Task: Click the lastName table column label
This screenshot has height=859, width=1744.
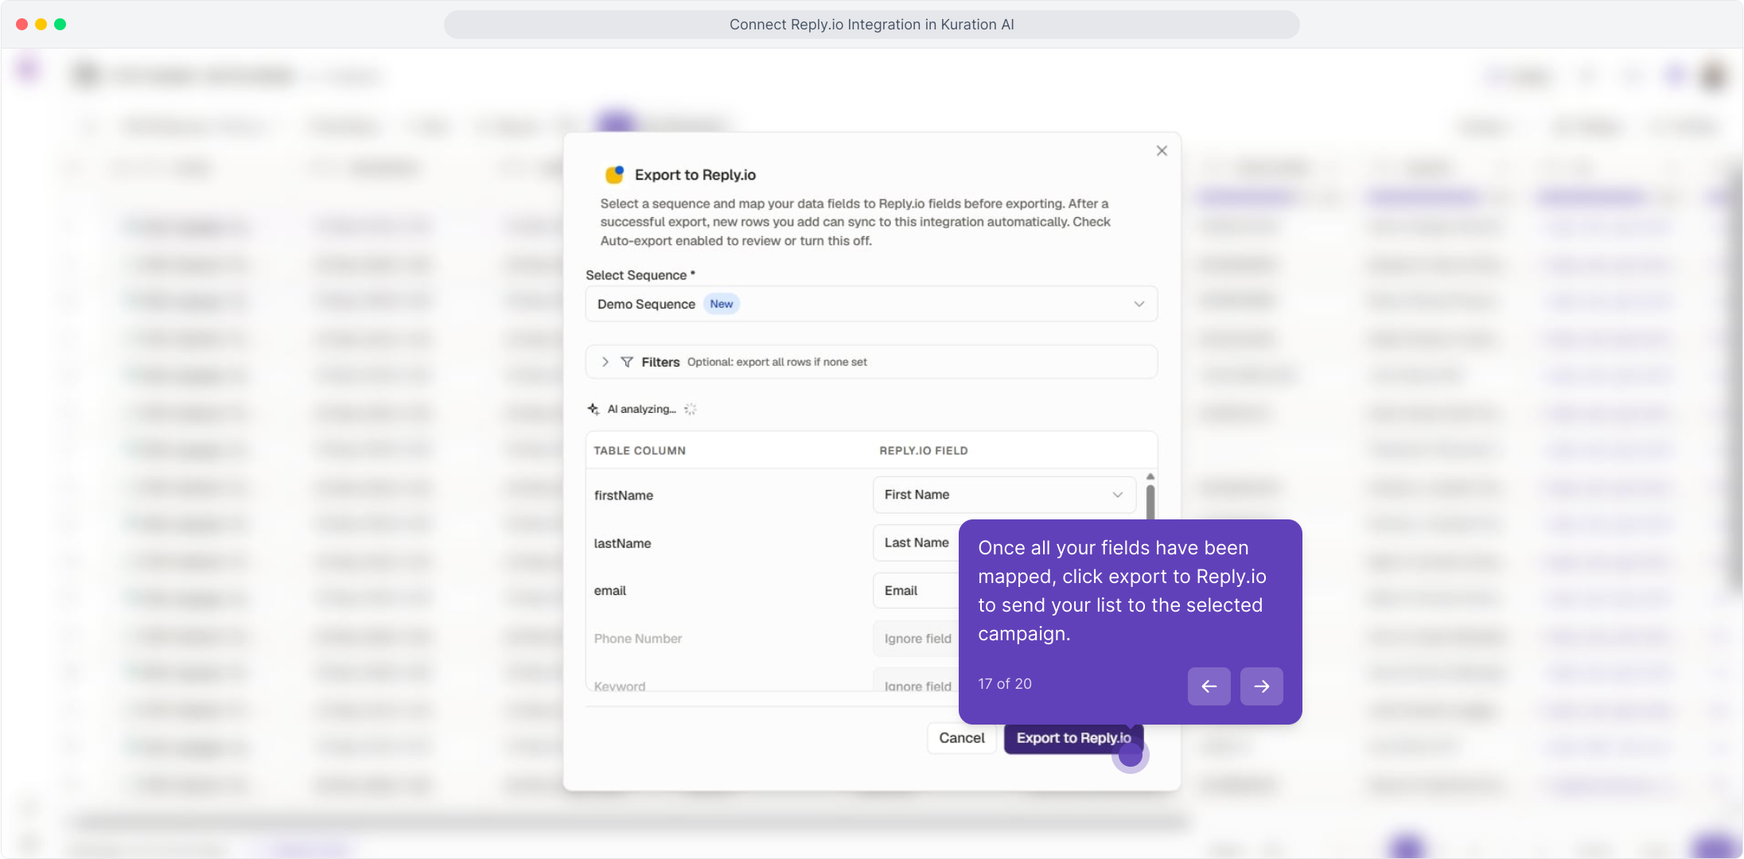Action: click(622, 543)
